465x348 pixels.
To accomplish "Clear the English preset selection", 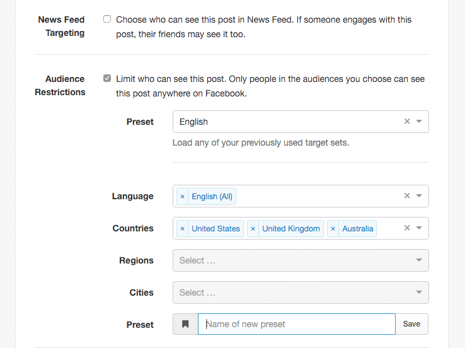I will coord(407,121).
